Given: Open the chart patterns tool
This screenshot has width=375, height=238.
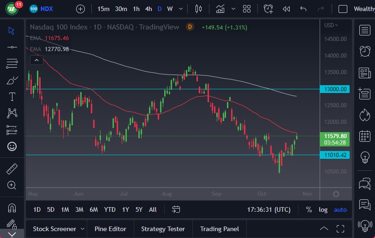Looking at the screenshot, I should (x=12, y=113).
